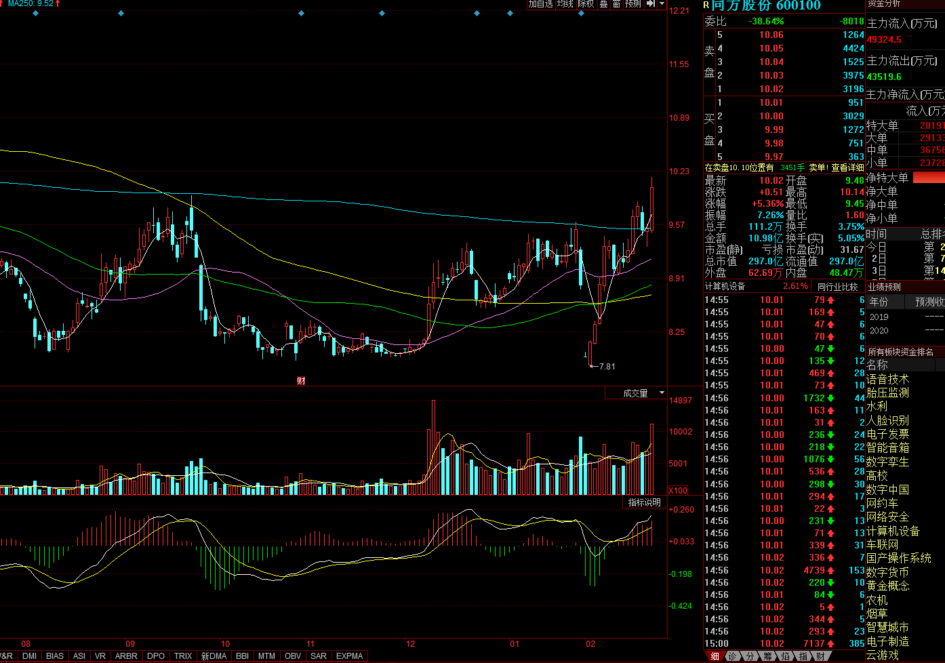
Task: Select the 云游戏 sector row
Action: pos(882,655)
